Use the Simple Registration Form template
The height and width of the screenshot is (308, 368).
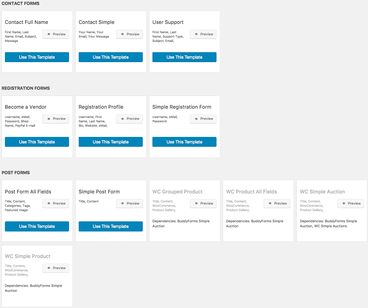pos(184,142)
